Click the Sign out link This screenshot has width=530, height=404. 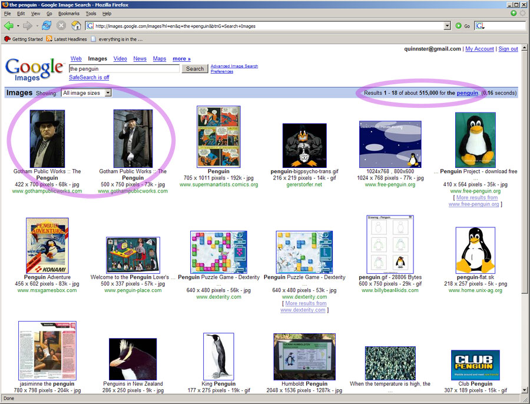point(508,49)
